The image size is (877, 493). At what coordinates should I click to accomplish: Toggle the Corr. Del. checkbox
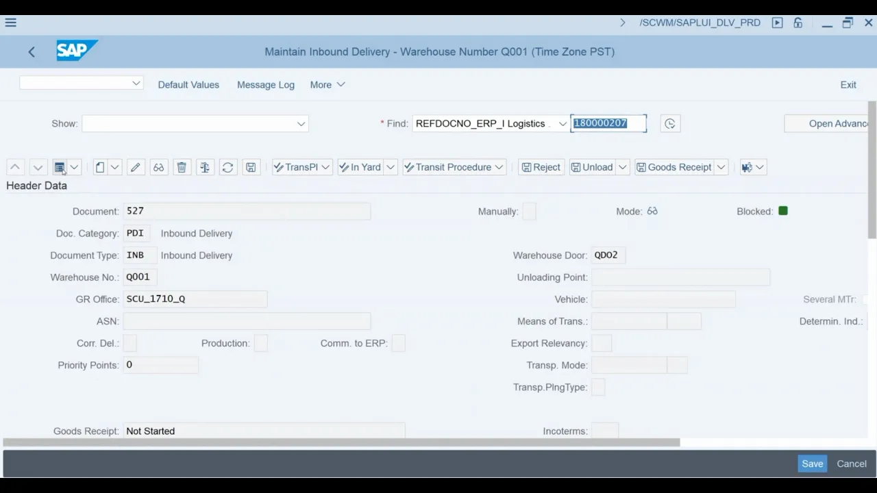pos(129,343)
